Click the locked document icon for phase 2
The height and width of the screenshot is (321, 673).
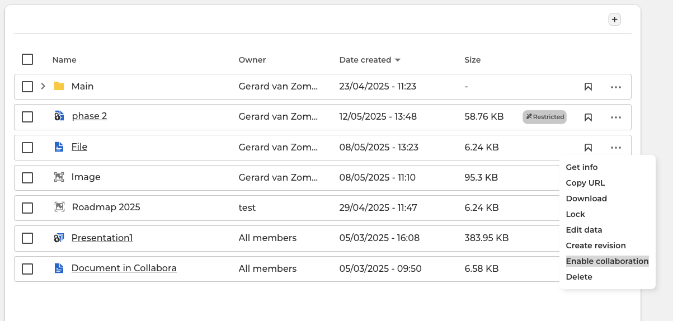[x=59, y=116]
